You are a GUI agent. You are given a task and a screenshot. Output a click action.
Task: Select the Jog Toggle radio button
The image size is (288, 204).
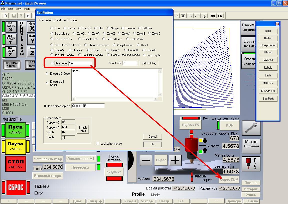tap(144, 55)
